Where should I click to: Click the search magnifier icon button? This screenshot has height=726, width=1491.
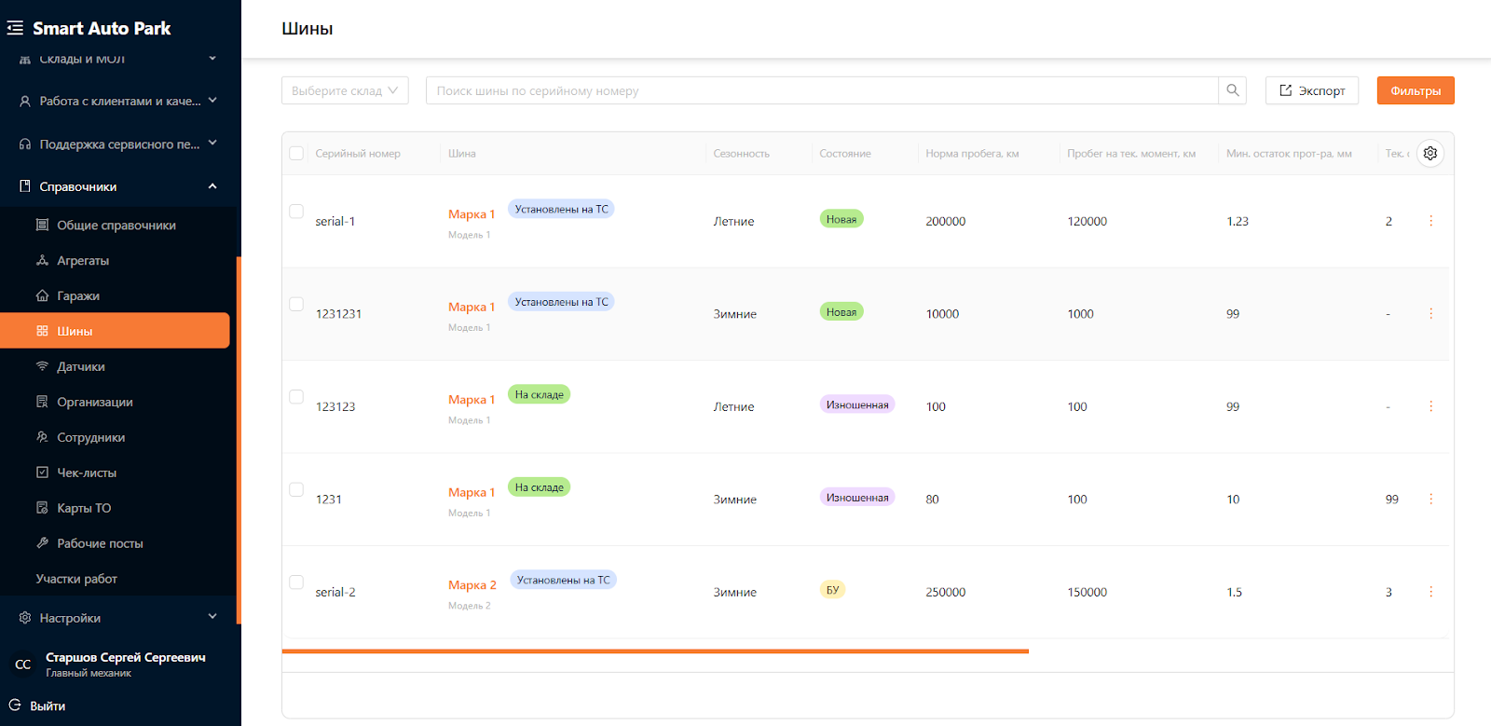[1232, 90]
